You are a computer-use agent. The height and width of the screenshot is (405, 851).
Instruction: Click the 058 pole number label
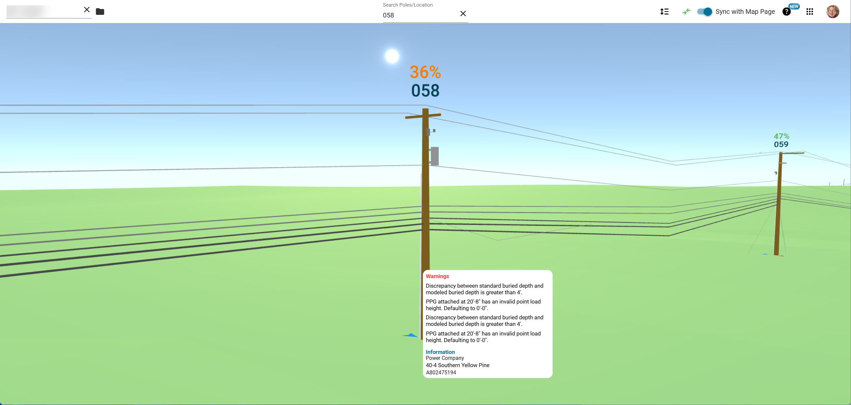425,91
